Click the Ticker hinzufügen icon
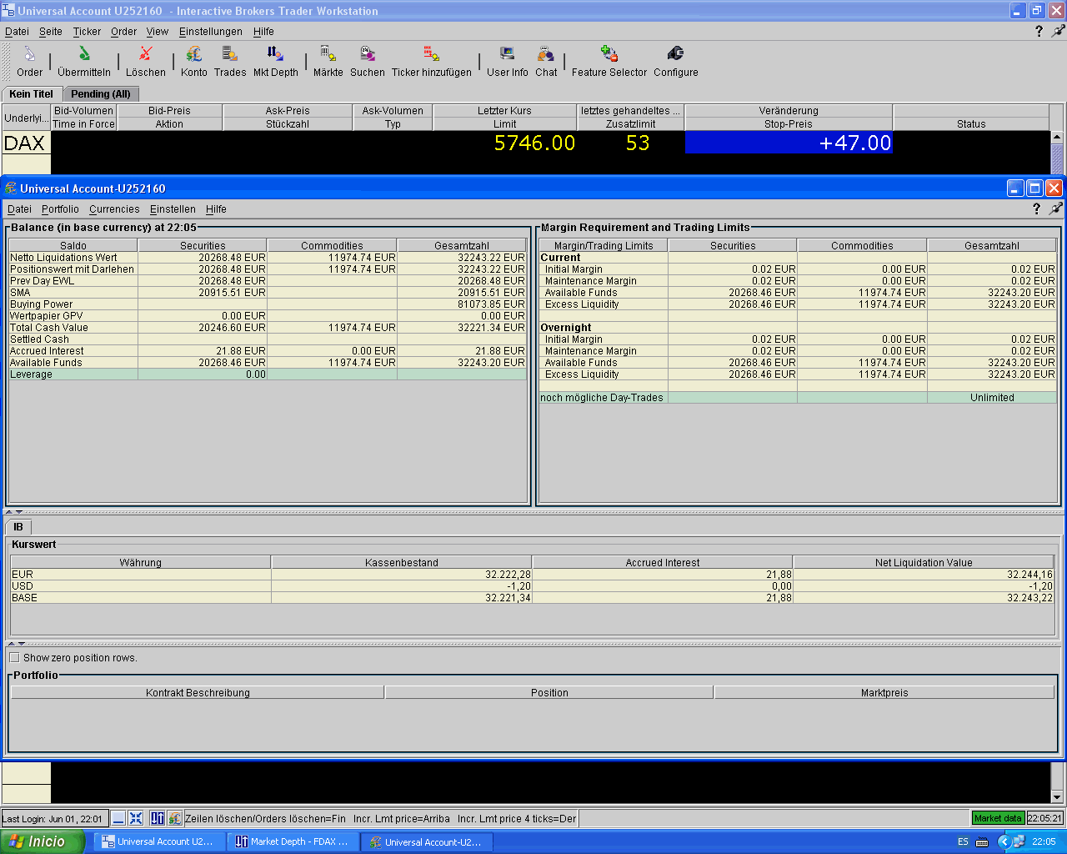 432,55
